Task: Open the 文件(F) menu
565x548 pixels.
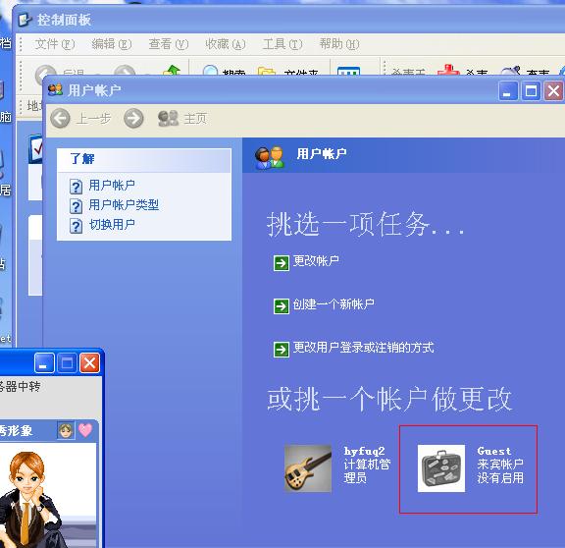Action: pos(54,44)
